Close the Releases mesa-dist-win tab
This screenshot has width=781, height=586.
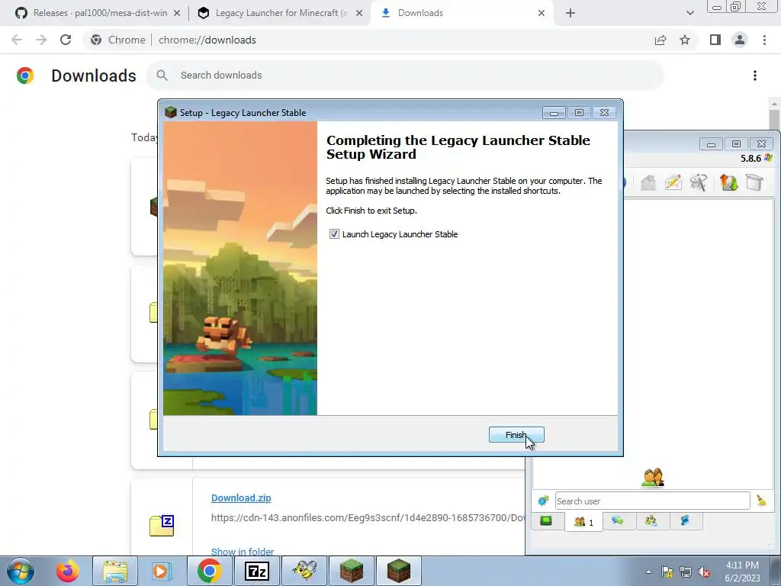point(177,13)
